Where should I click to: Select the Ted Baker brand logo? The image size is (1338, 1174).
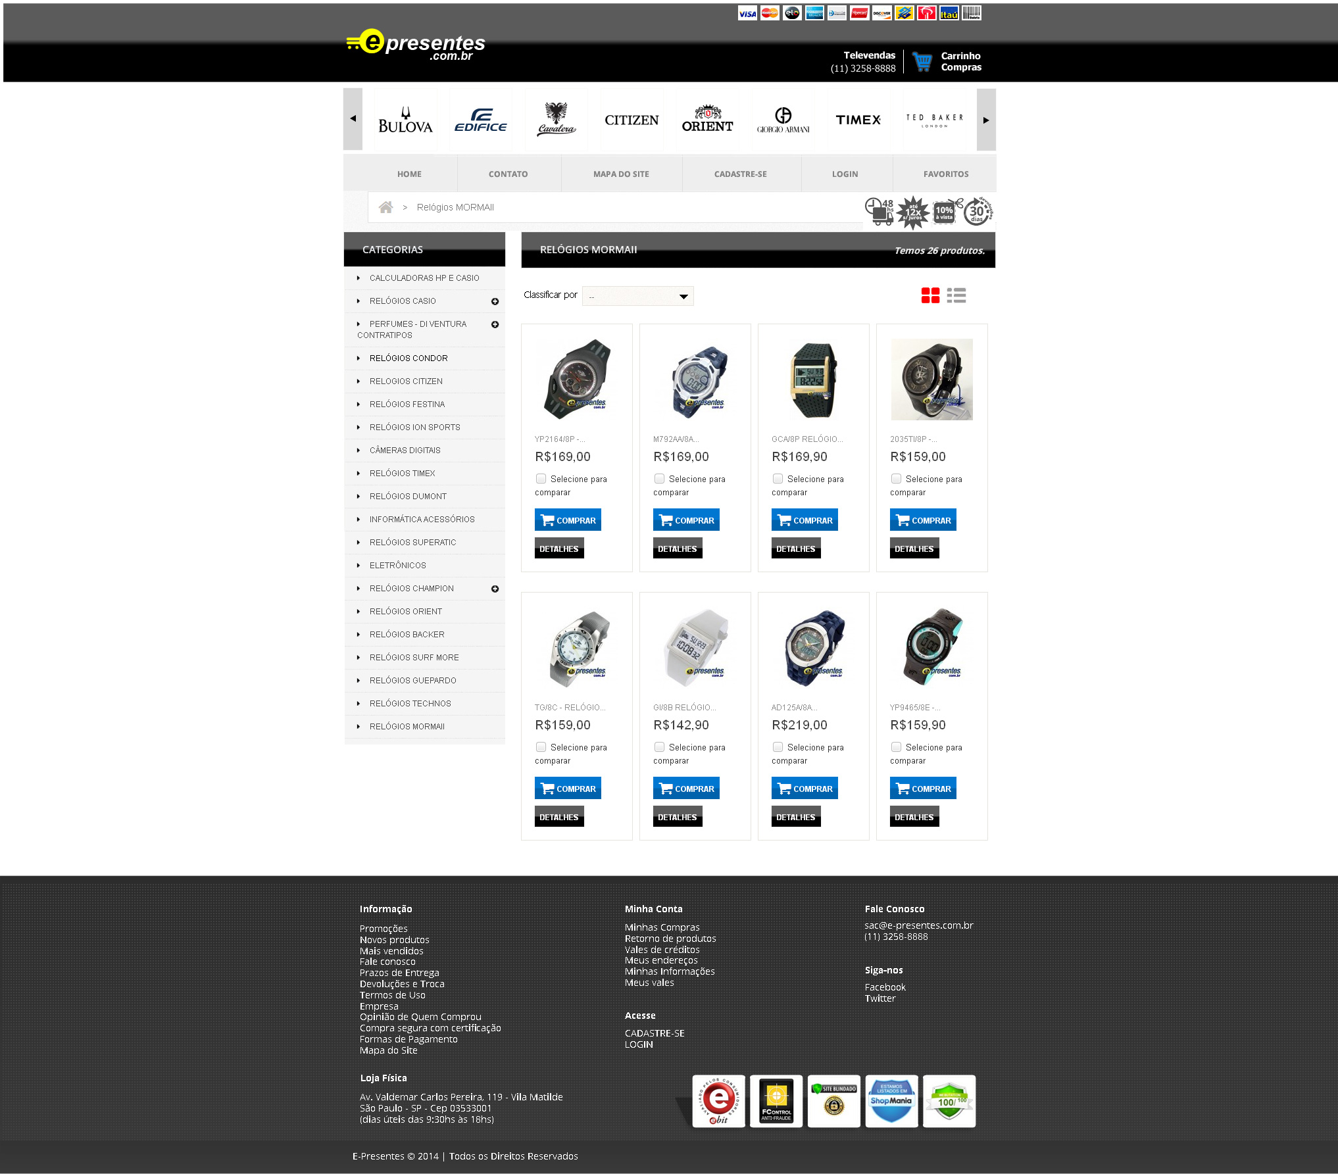tap(934, 120)
